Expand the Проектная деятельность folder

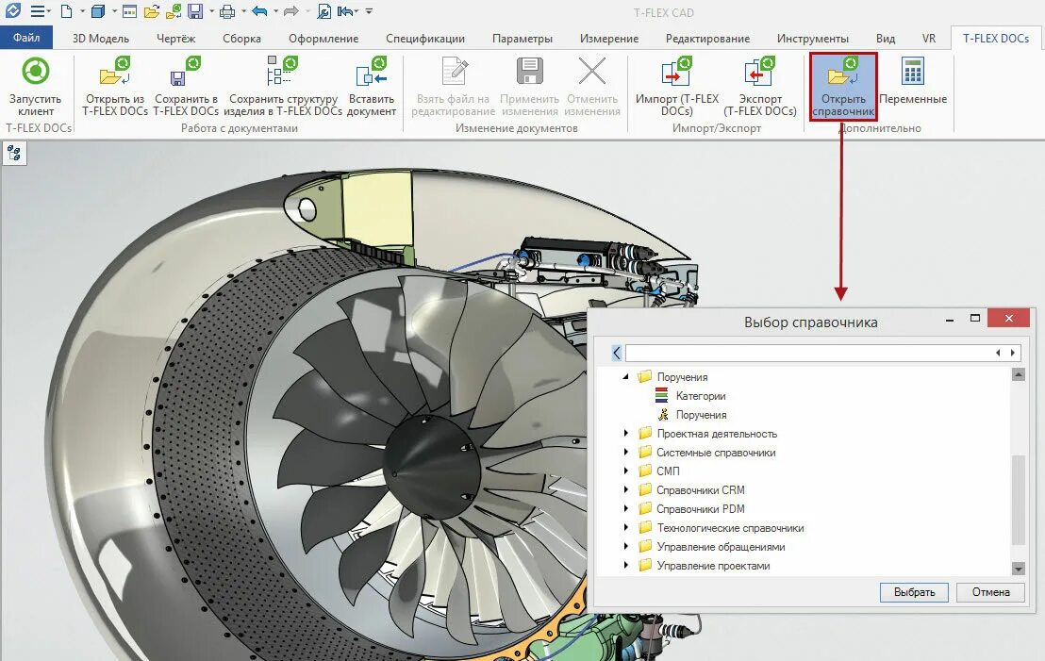(626, 433)
